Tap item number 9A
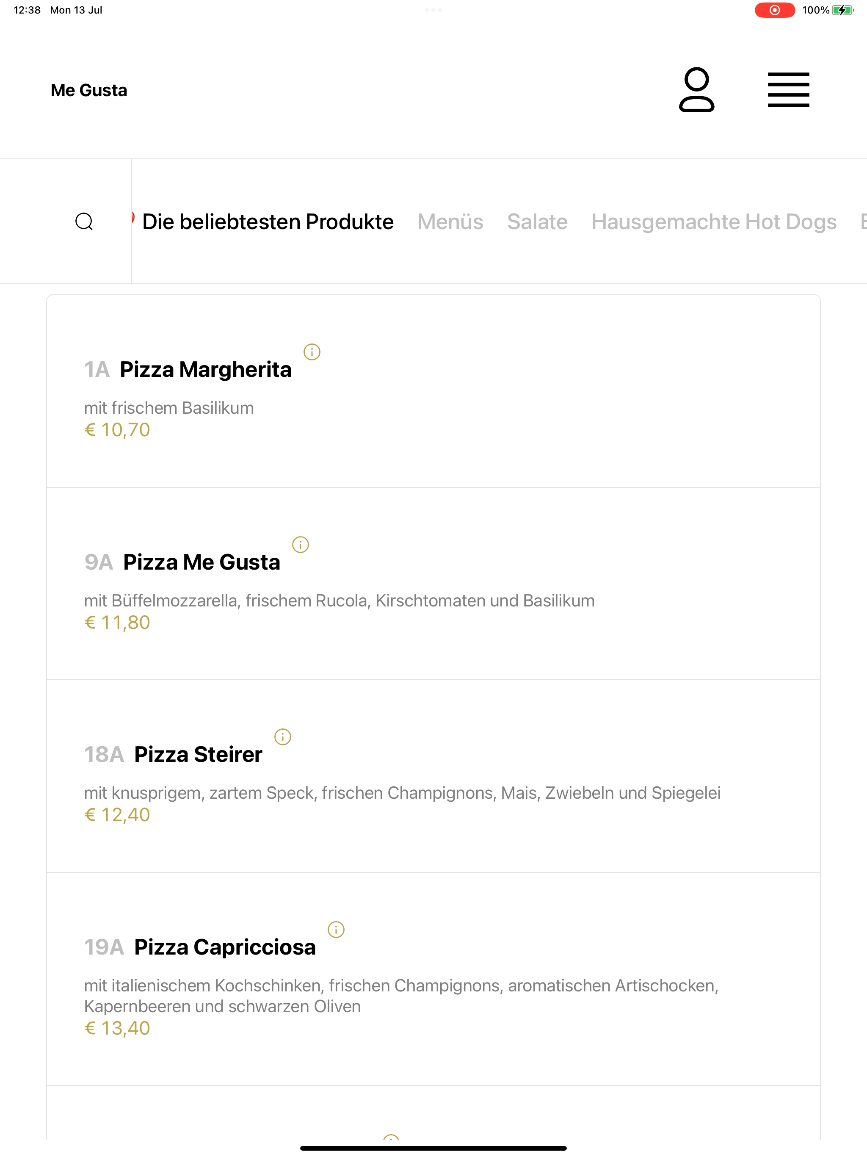This screenshot has width=867, height=1157. (x=98, y=562)
